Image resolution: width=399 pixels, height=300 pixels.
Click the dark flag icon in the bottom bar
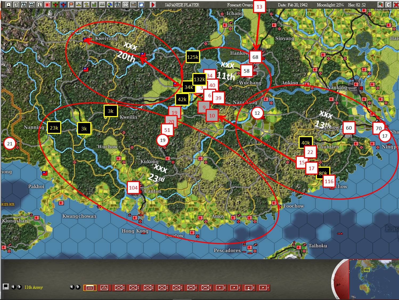tap(5, 287)
